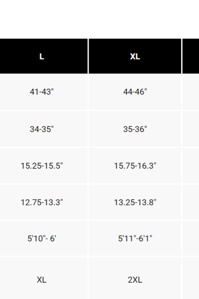
Task: Select the 15.25-15.5" cell
Action: (42, 165)
